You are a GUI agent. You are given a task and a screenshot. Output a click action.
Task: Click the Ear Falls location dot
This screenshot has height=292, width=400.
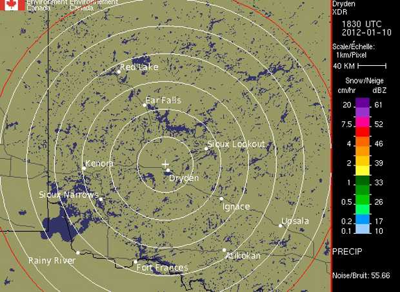[145, 105]
